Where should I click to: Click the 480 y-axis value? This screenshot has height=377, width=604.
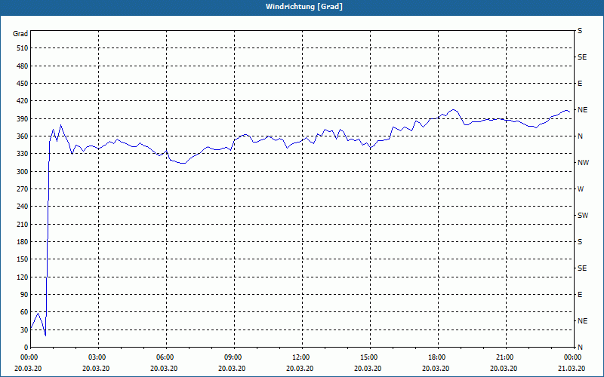tap(23, 66)
